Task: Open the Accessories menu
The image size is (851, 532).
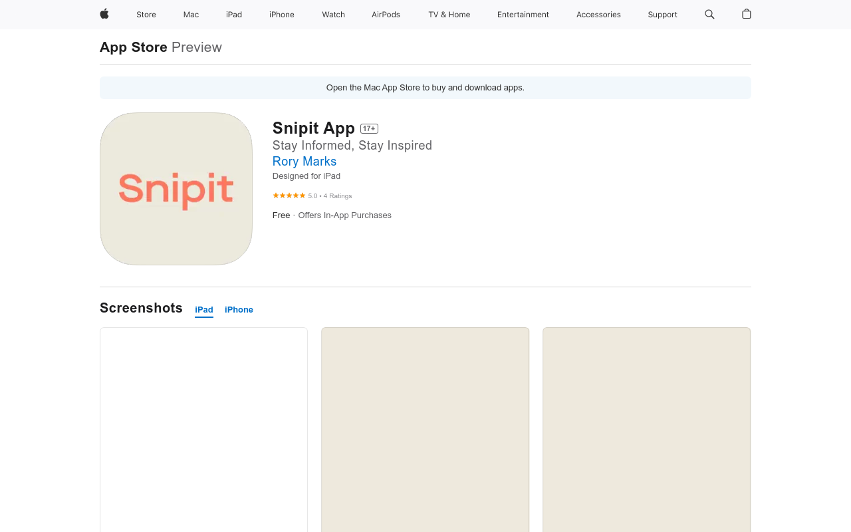Action: click(x=598, y=15)
